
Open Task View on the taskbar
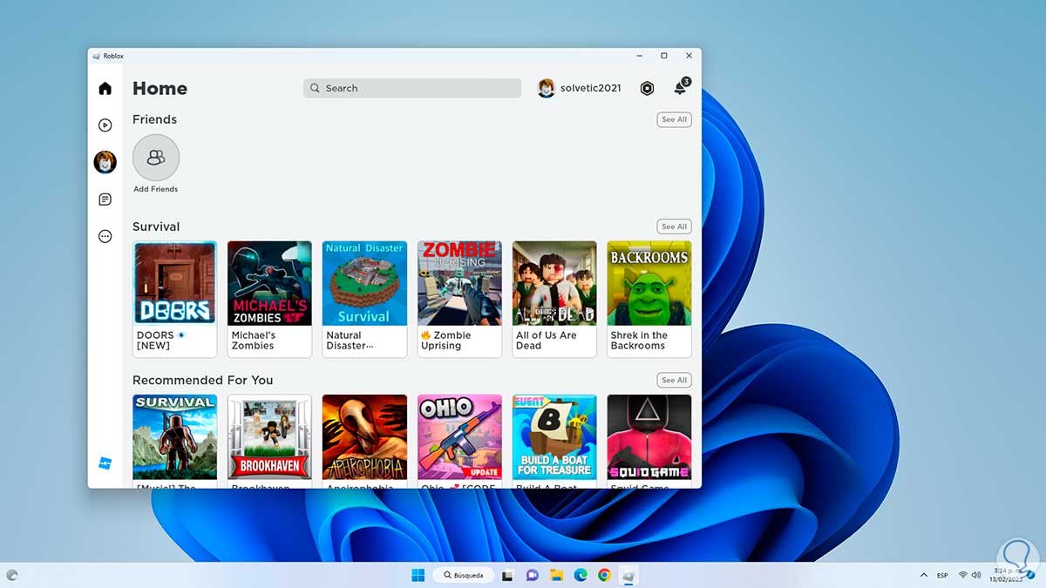pyautogui.click(x=508, y=575)
